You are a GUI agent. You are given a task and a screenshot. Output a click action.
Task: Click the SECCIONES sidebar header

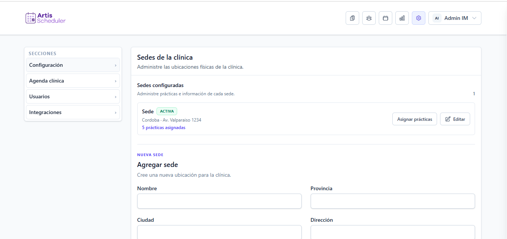(x=43, y=54)
